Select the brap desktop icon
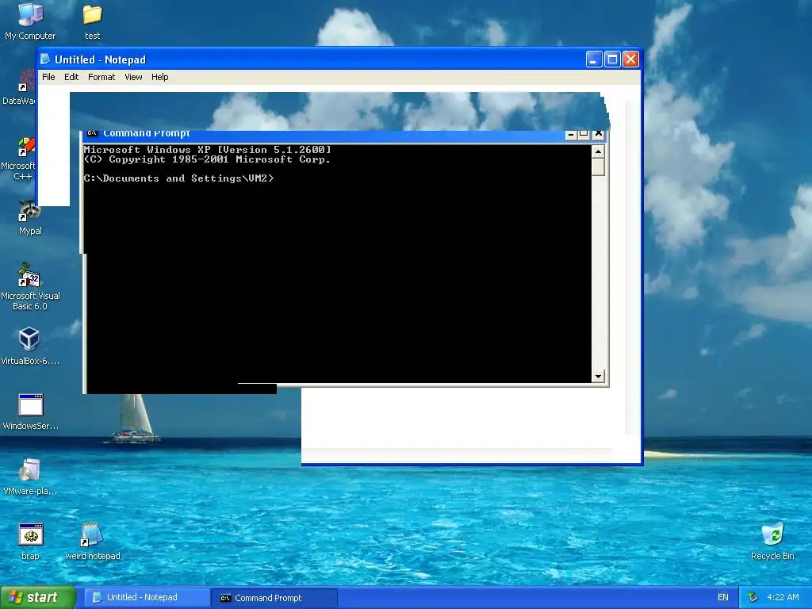 (x=31, y=542)
